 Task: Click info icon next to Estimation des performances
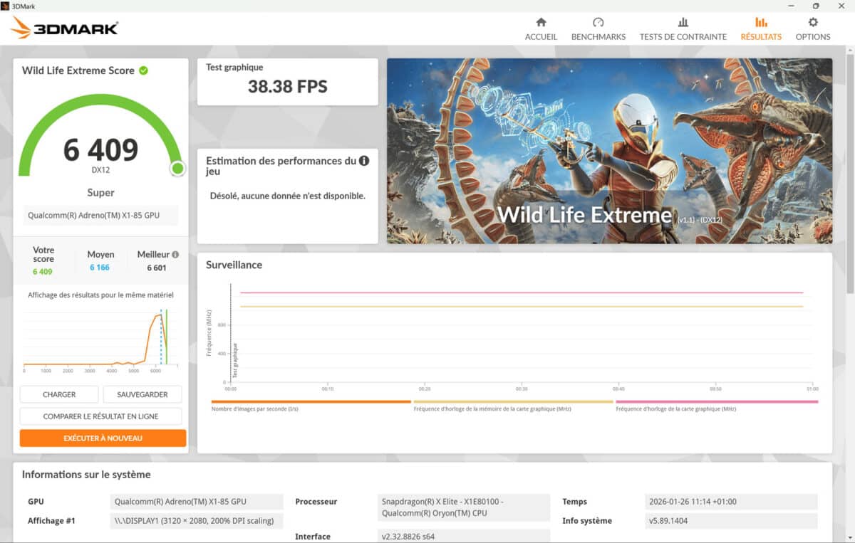point(364,161)
